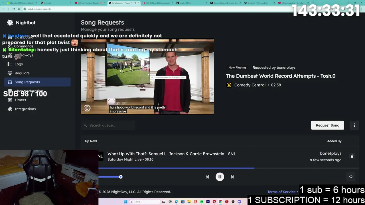Viewport: 365px width, 205px height.
Task: Skip to the next song
Action: (232, 177)
